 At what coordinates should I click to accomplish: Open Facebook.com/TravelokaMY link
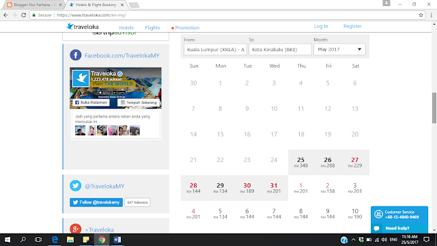[x=122, y=55]
